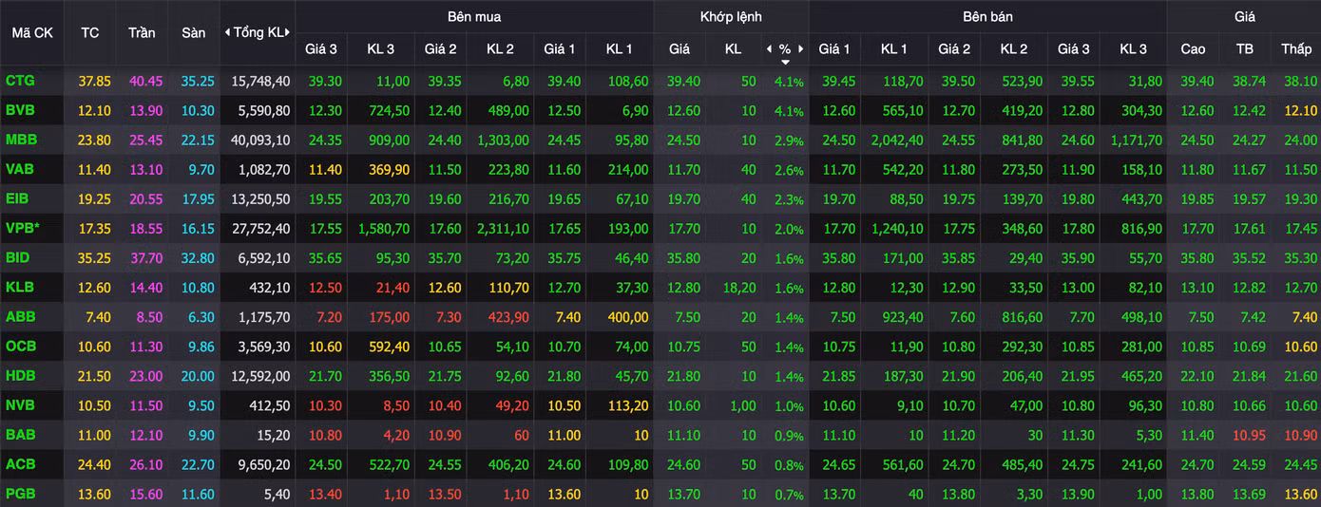Select VPB total volume 27,752,40
The width and height of the screenshot is (1321, 507).
point(261,228)
